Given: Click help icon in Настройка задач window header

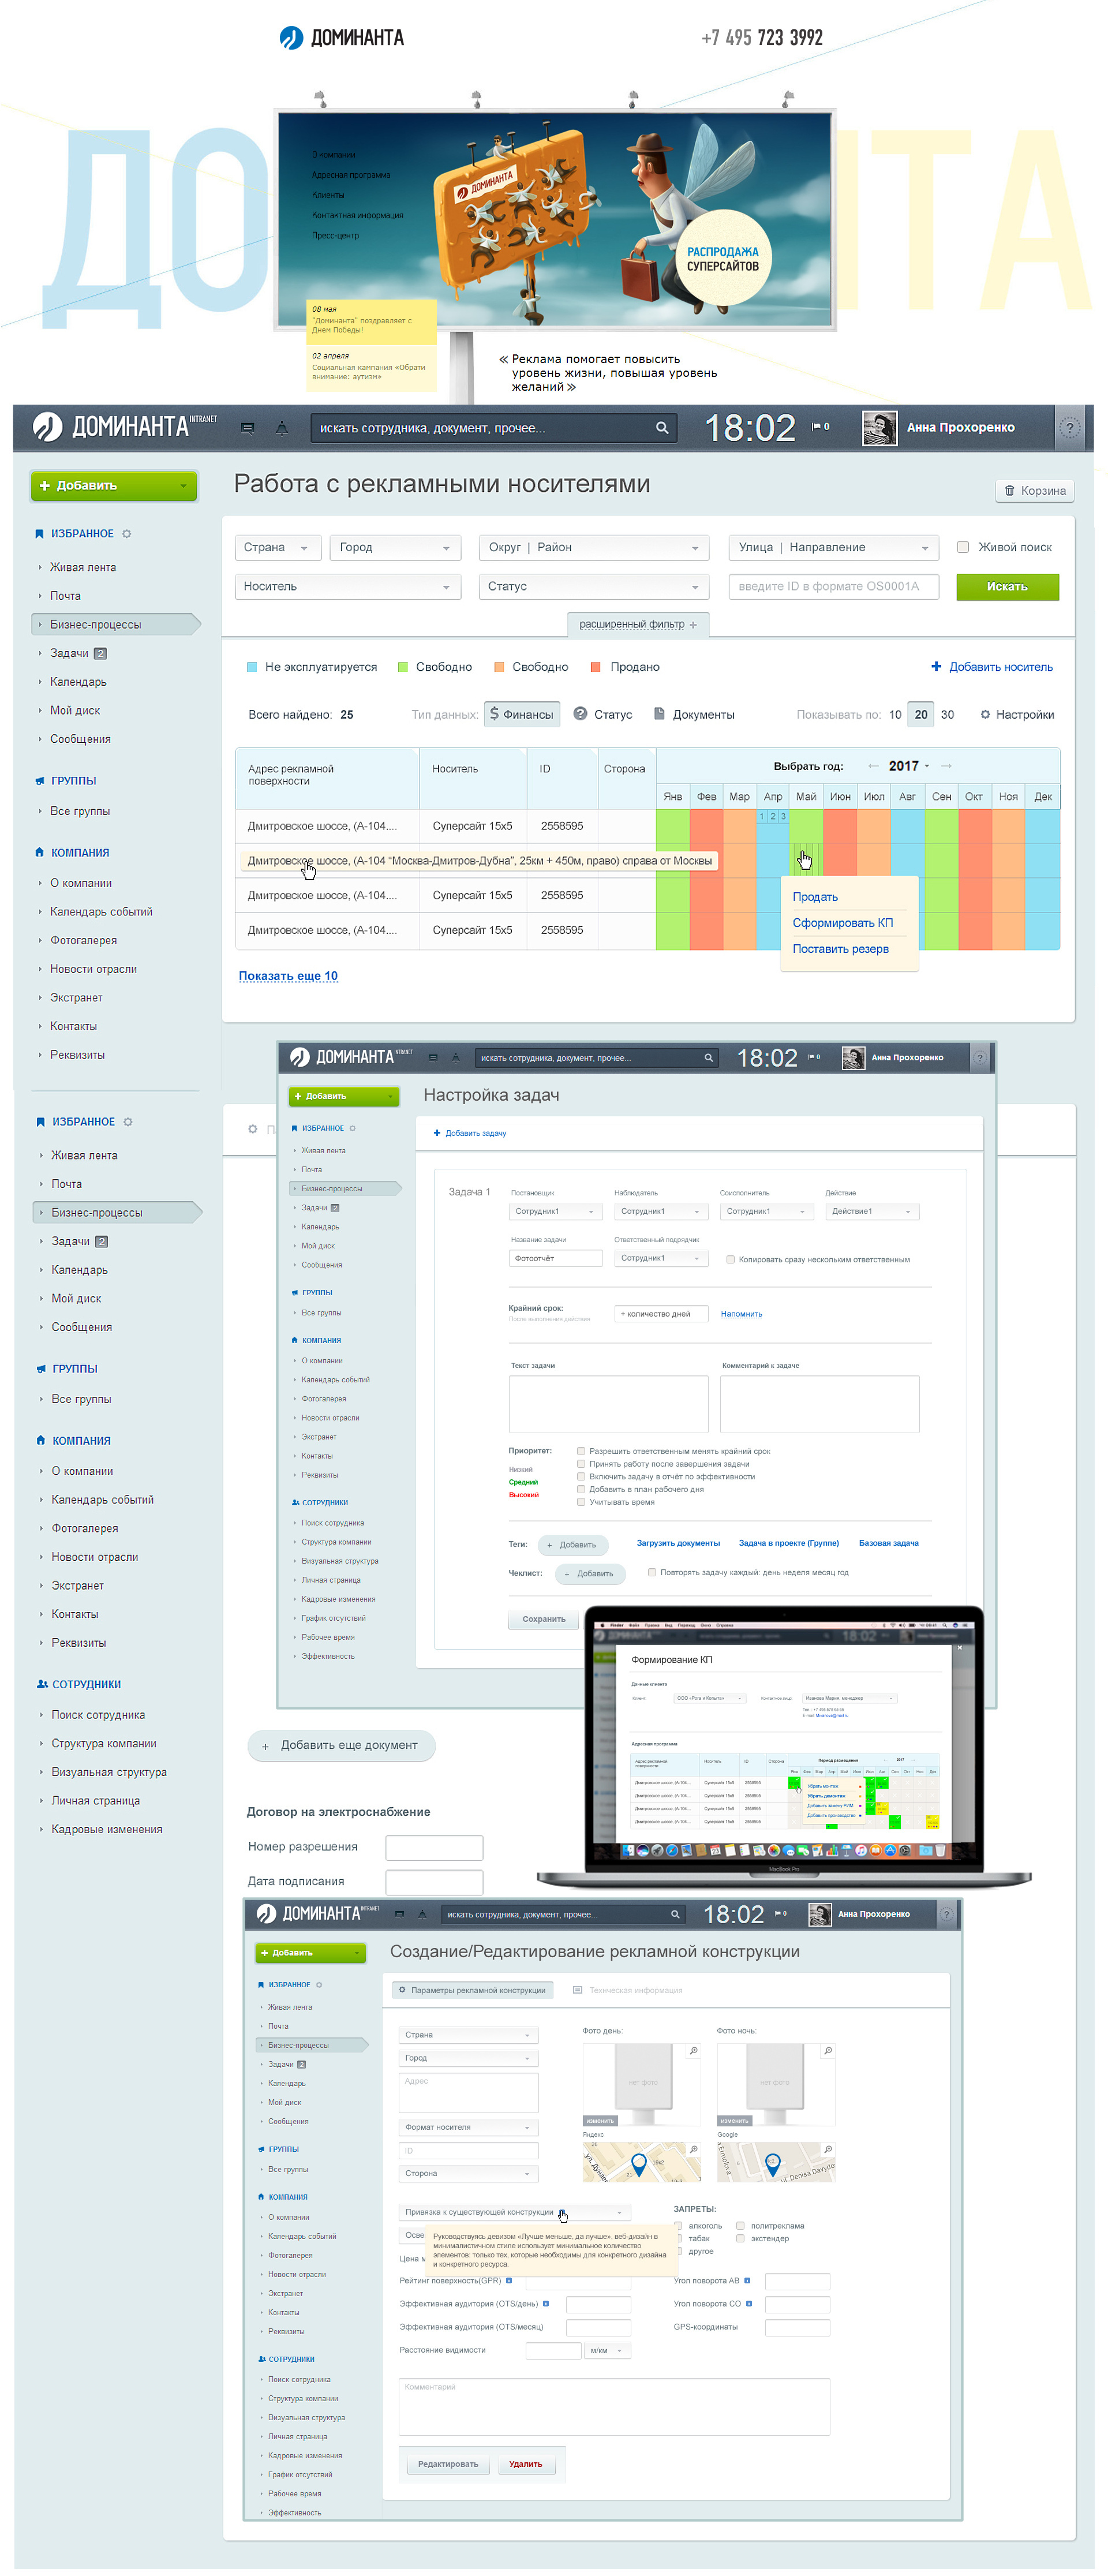Looking at the screenshot, I should pos(980,1058).
